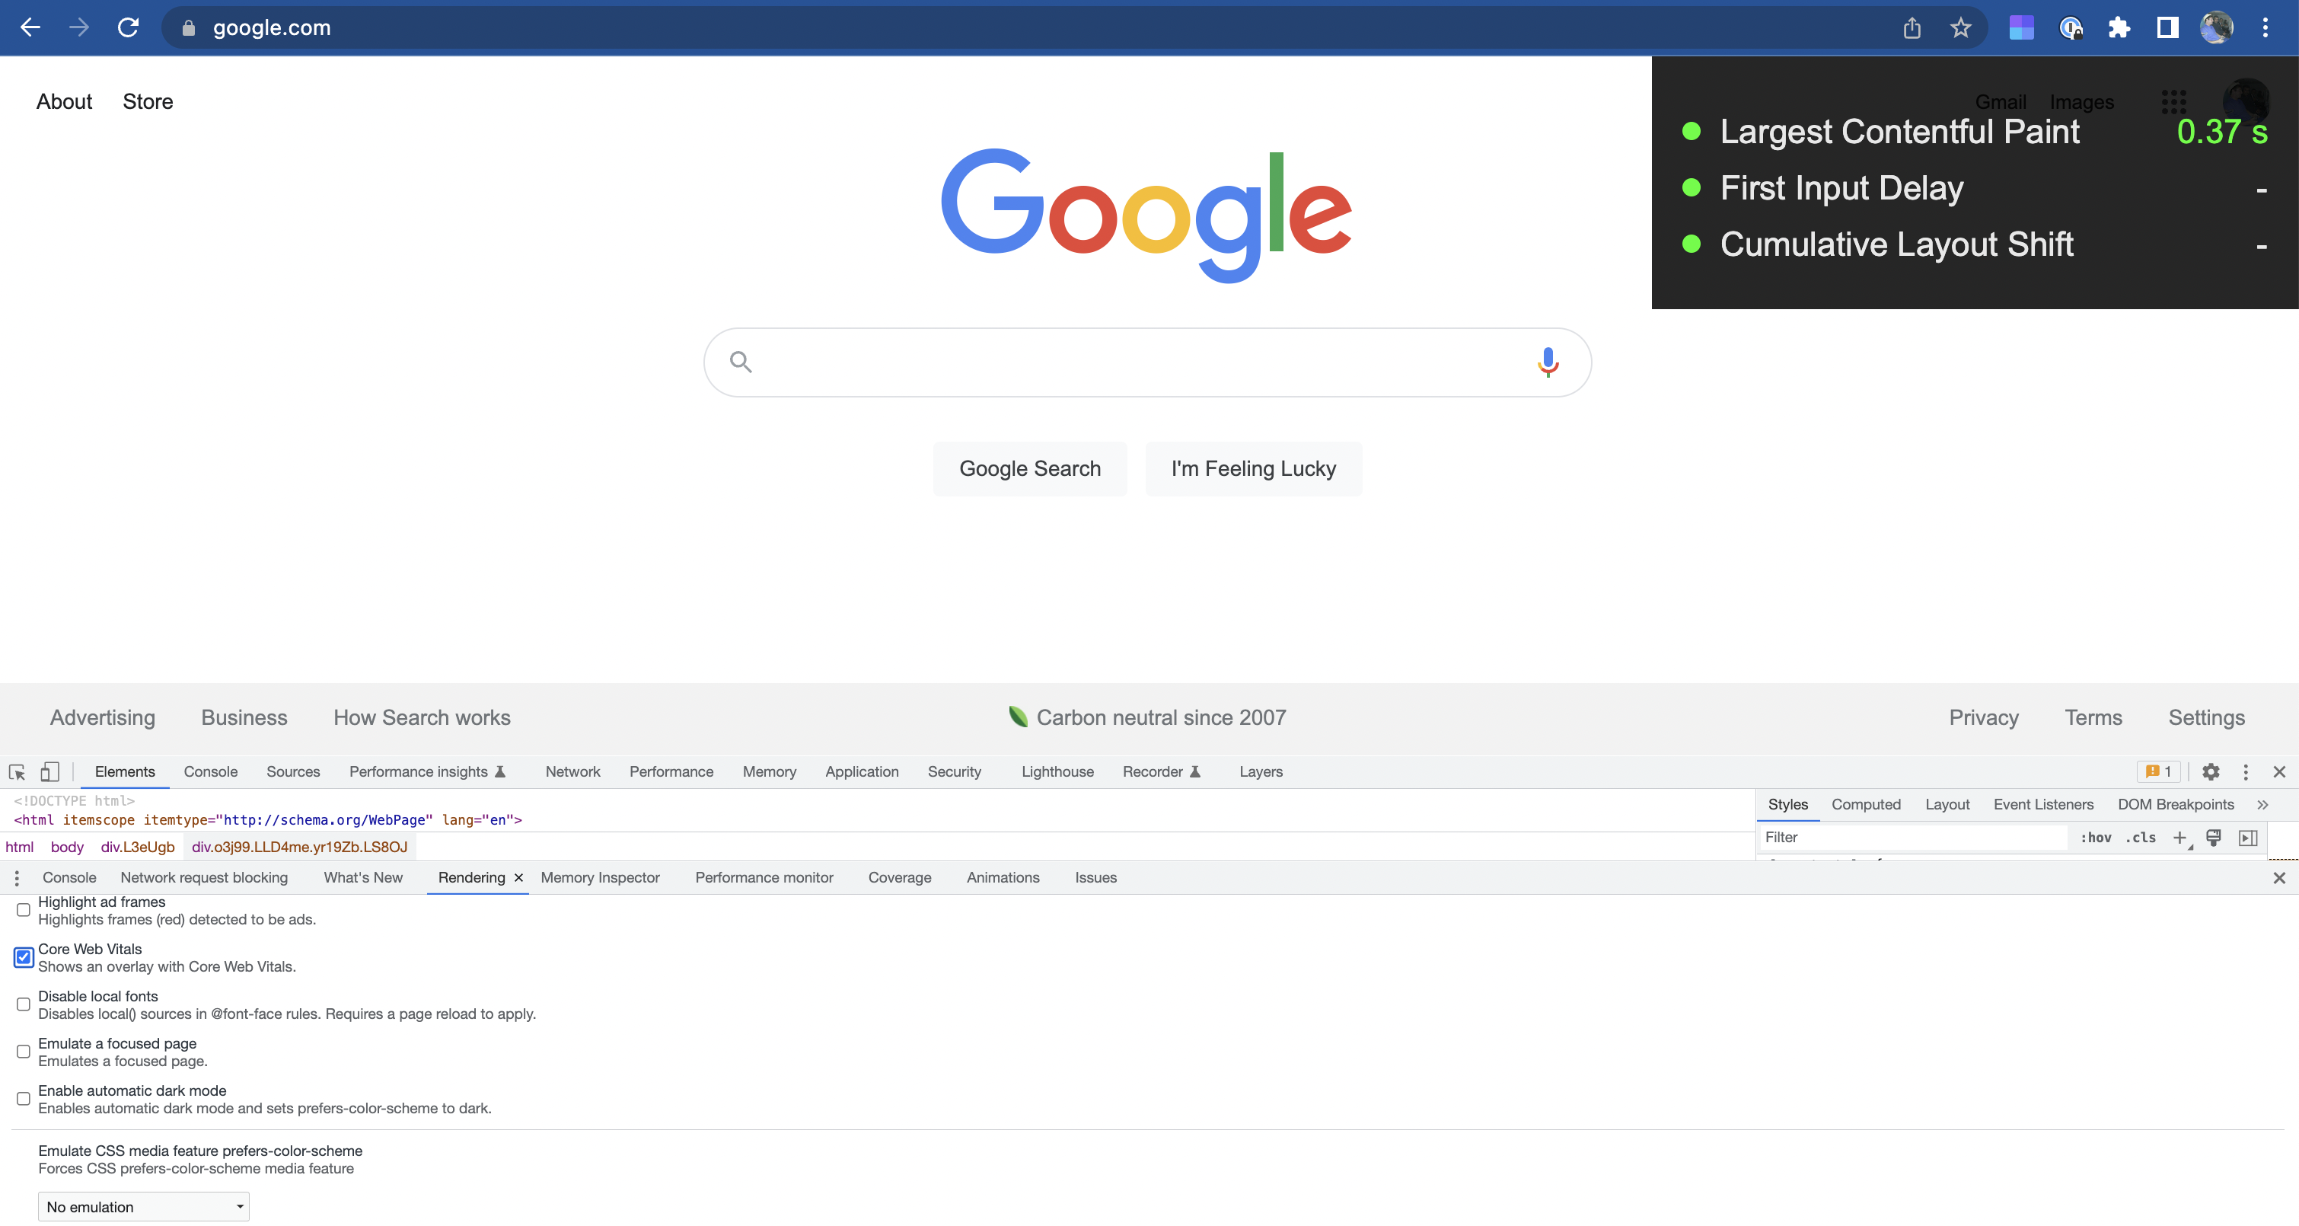This screenshot has width=2299, height=1226.
Task: Click the inspect element picker icon
Action: coord(17,771)
